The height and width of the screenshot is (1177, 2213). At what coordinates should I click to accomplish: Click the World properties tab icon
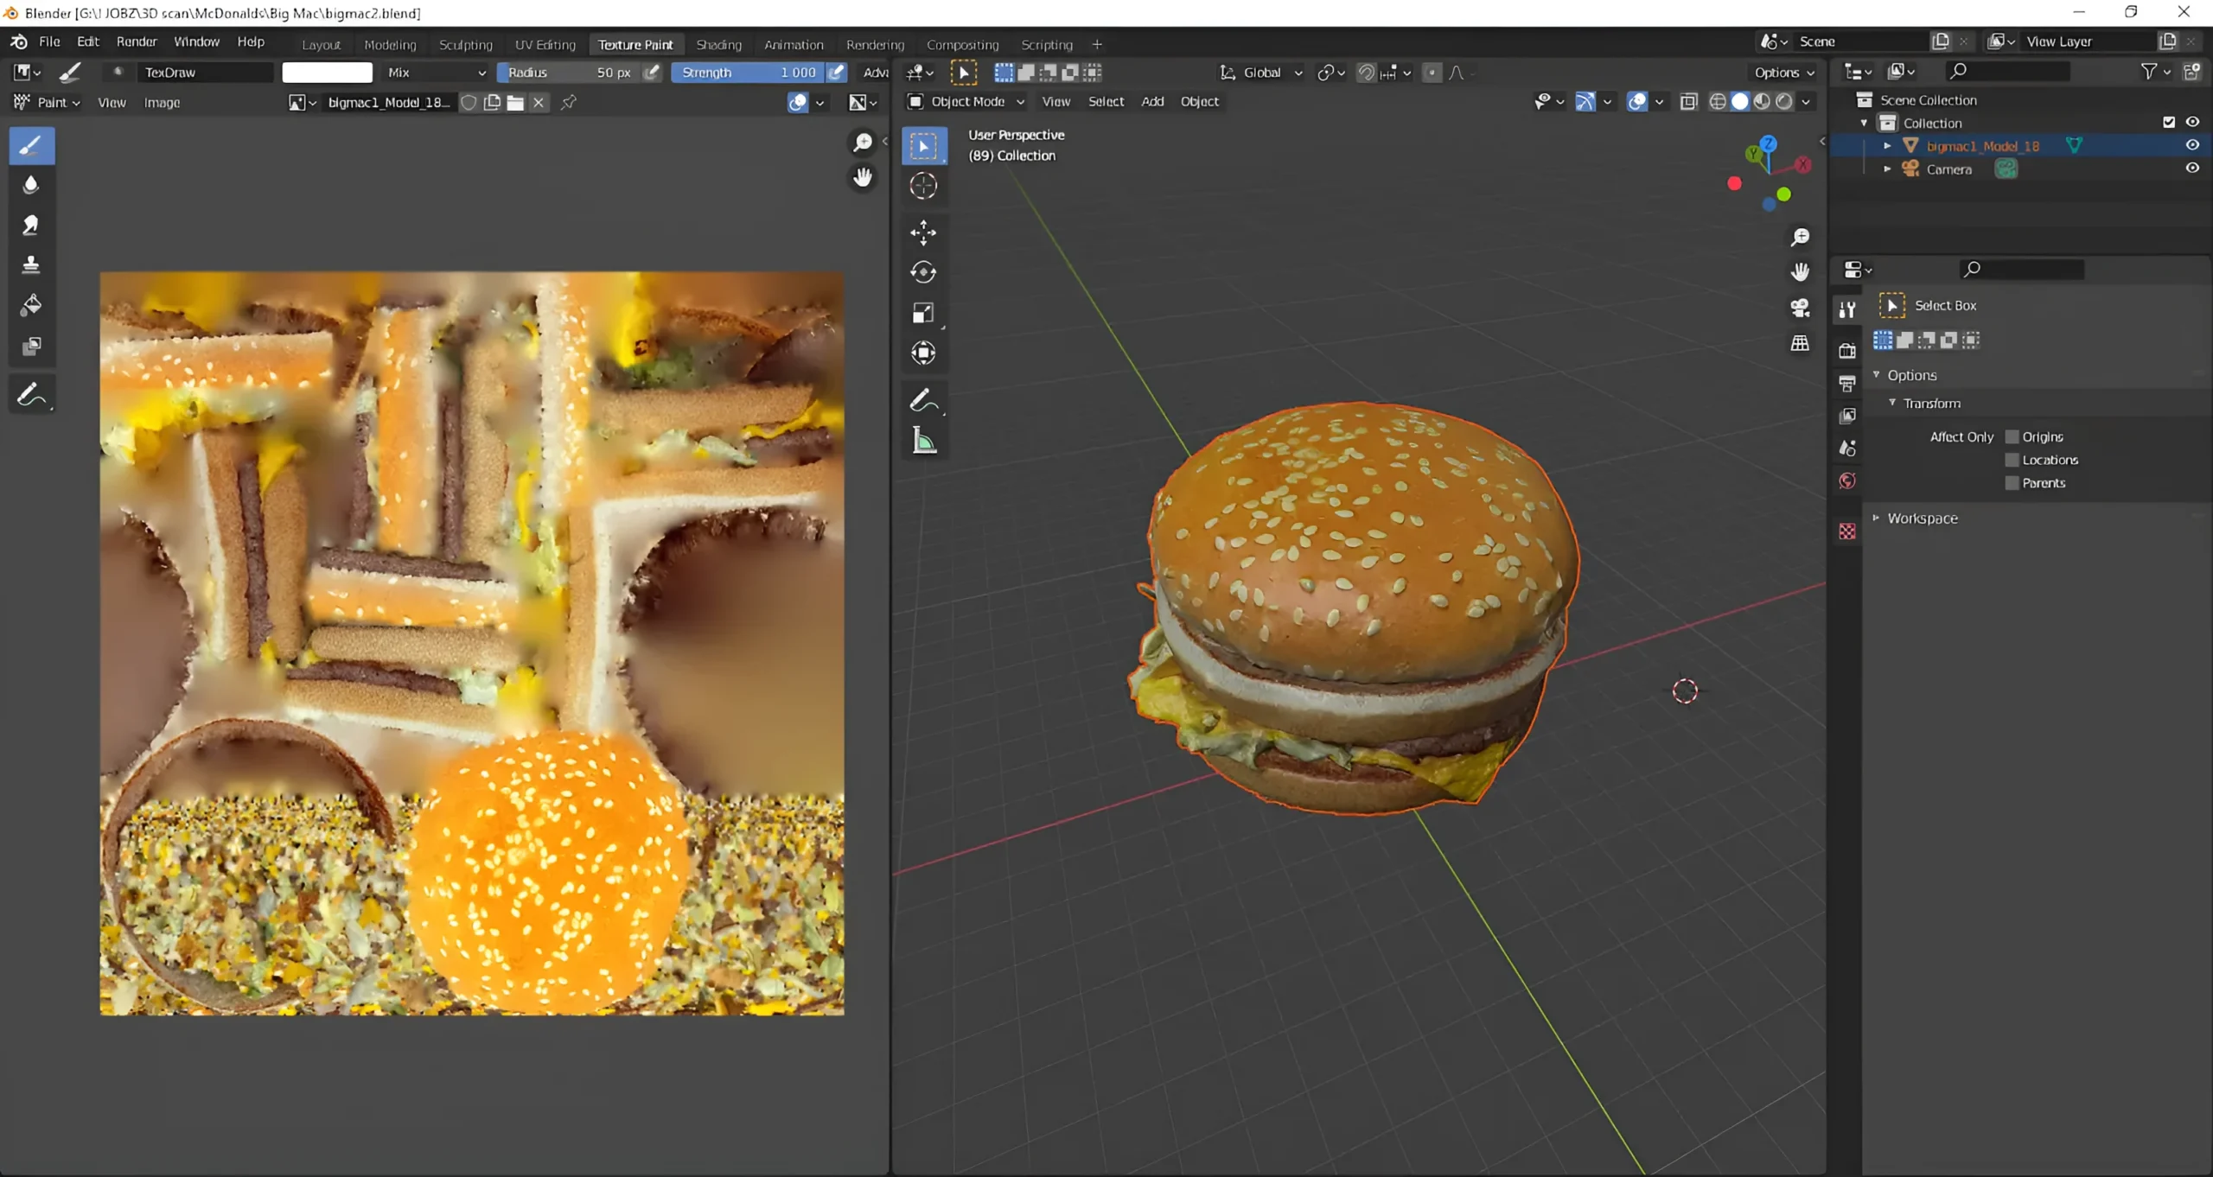point(1847,481)
